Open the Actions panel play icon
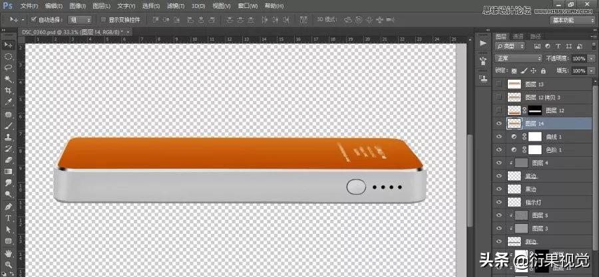This screenshot has width=599, height=277. point(483,43)
